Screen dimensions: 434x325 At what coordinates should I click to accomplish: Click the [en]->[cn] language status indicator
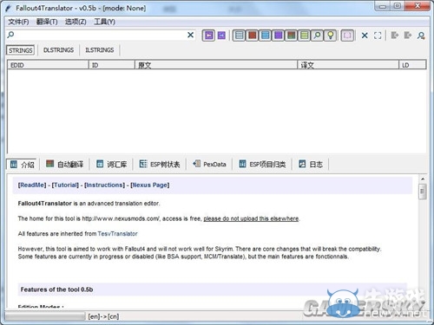103,316
